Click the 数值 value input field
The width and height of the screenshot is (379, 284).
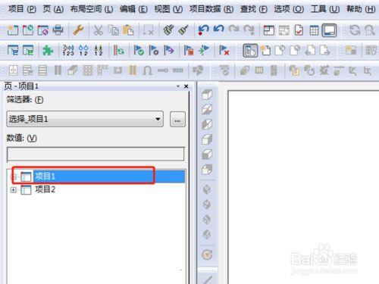[96, 154]
